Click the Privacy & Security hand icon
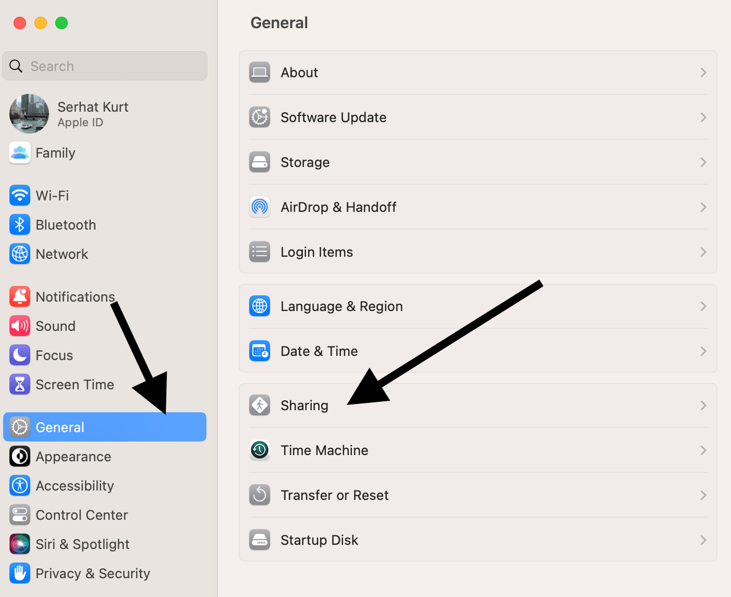This screenshot has height=597, width=731. pyautogui.click(x=20, y=574)
